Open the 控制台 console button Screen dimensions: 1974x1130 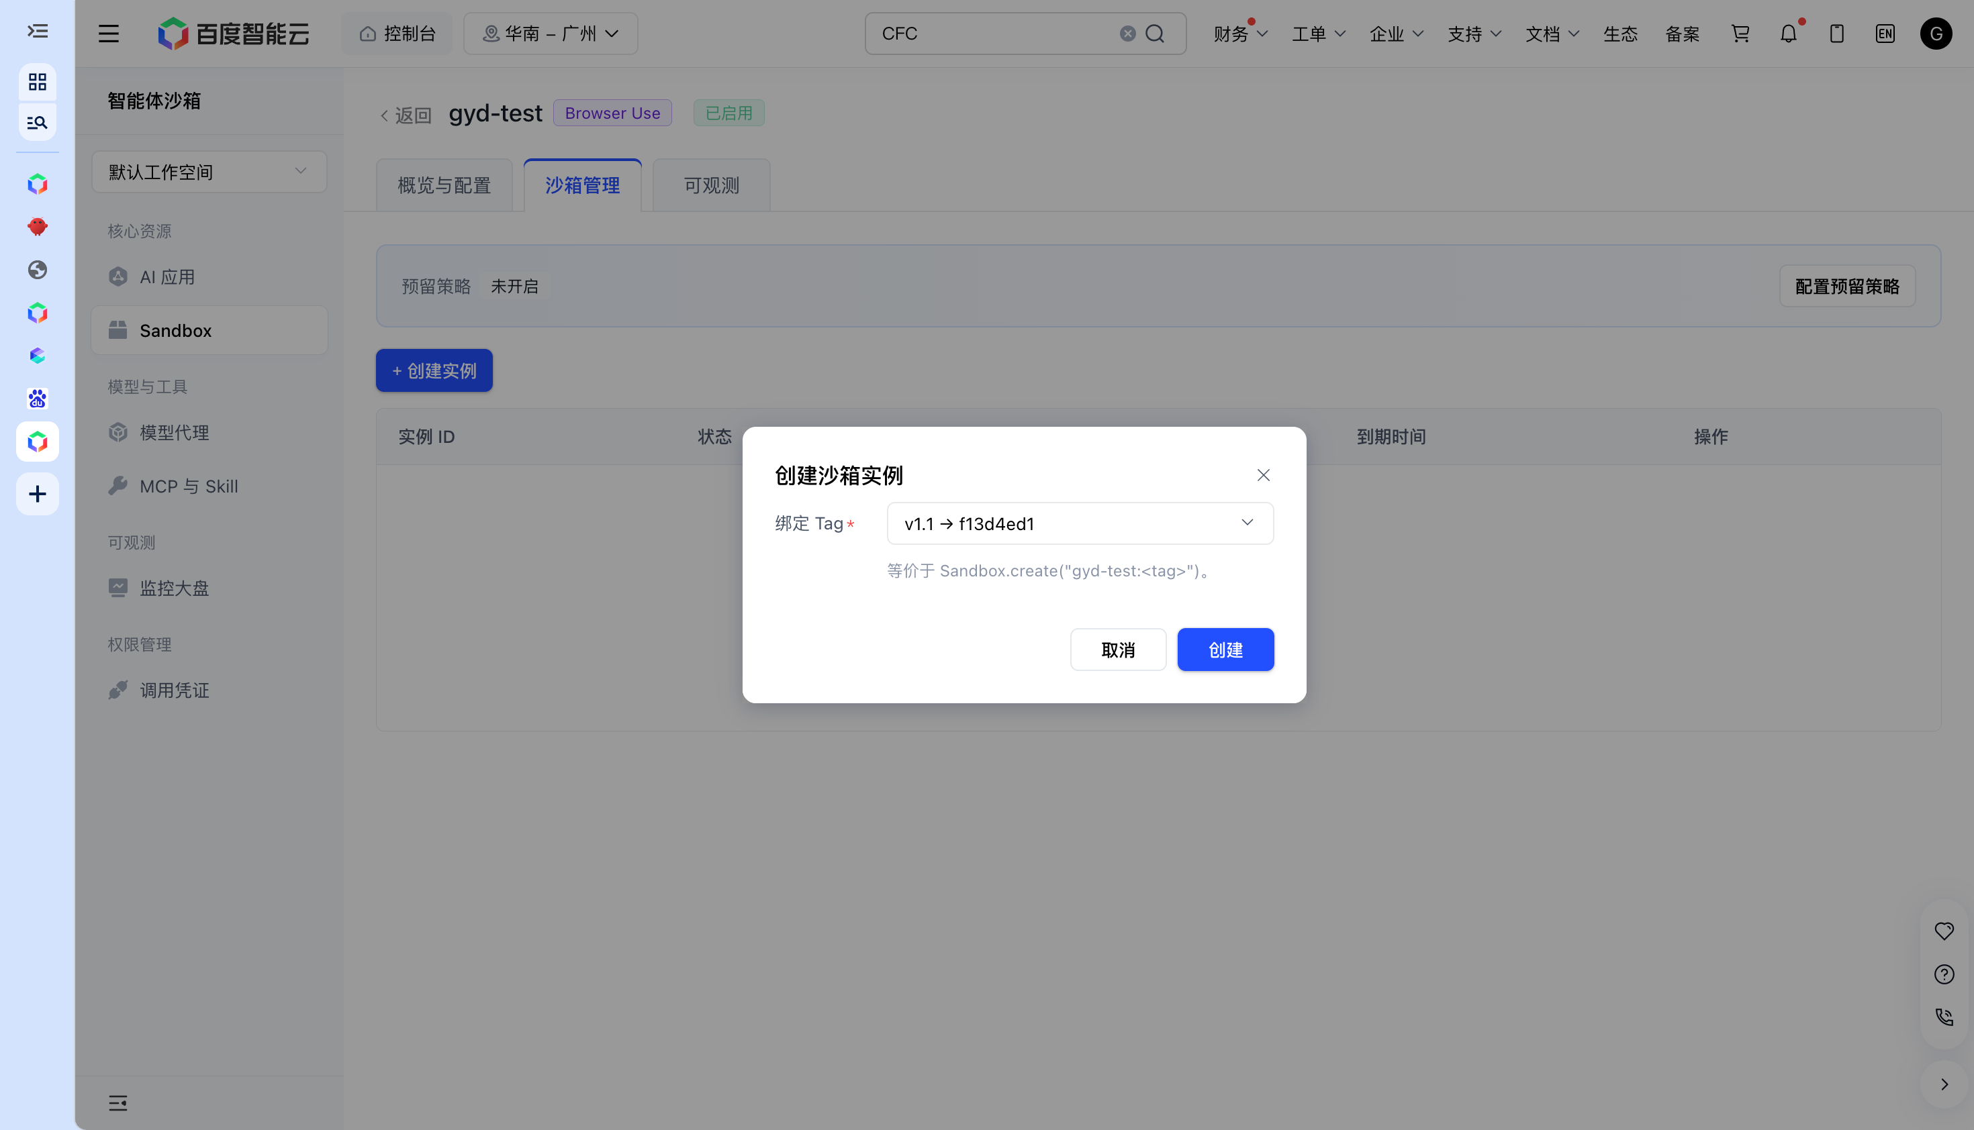[x=397, y=34]
